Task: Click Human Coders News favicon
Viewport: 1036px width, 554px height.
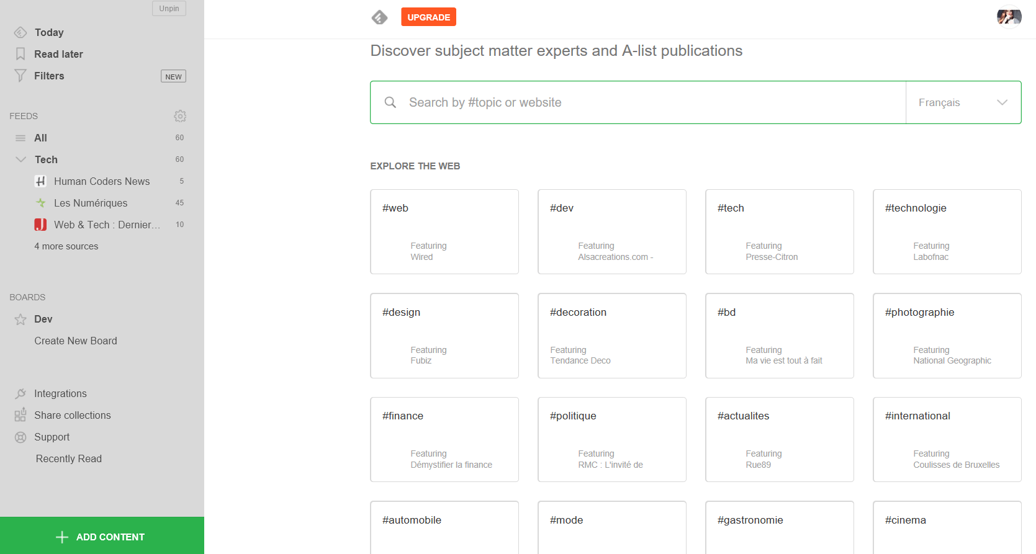Action: 40,181
